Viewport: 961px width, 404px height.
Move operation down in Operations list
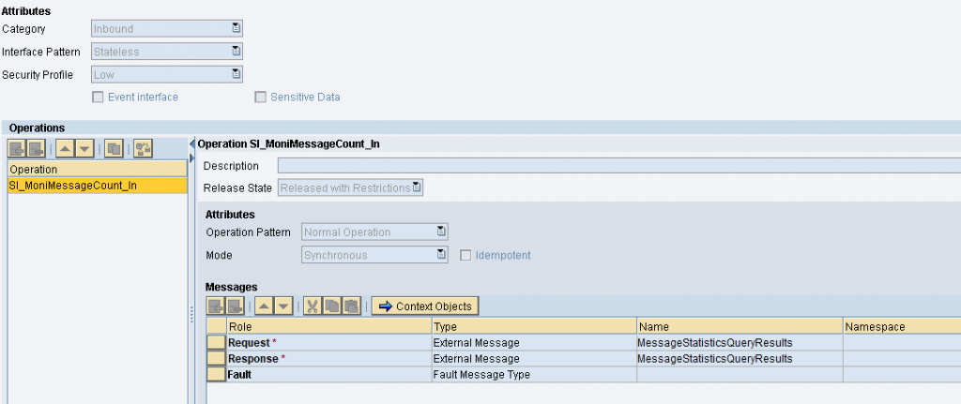84,148
